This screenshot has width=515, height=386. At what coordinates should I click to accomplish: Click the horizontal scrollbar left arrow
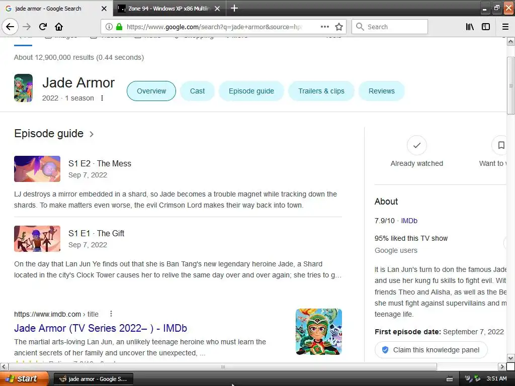tap(4, 366)
